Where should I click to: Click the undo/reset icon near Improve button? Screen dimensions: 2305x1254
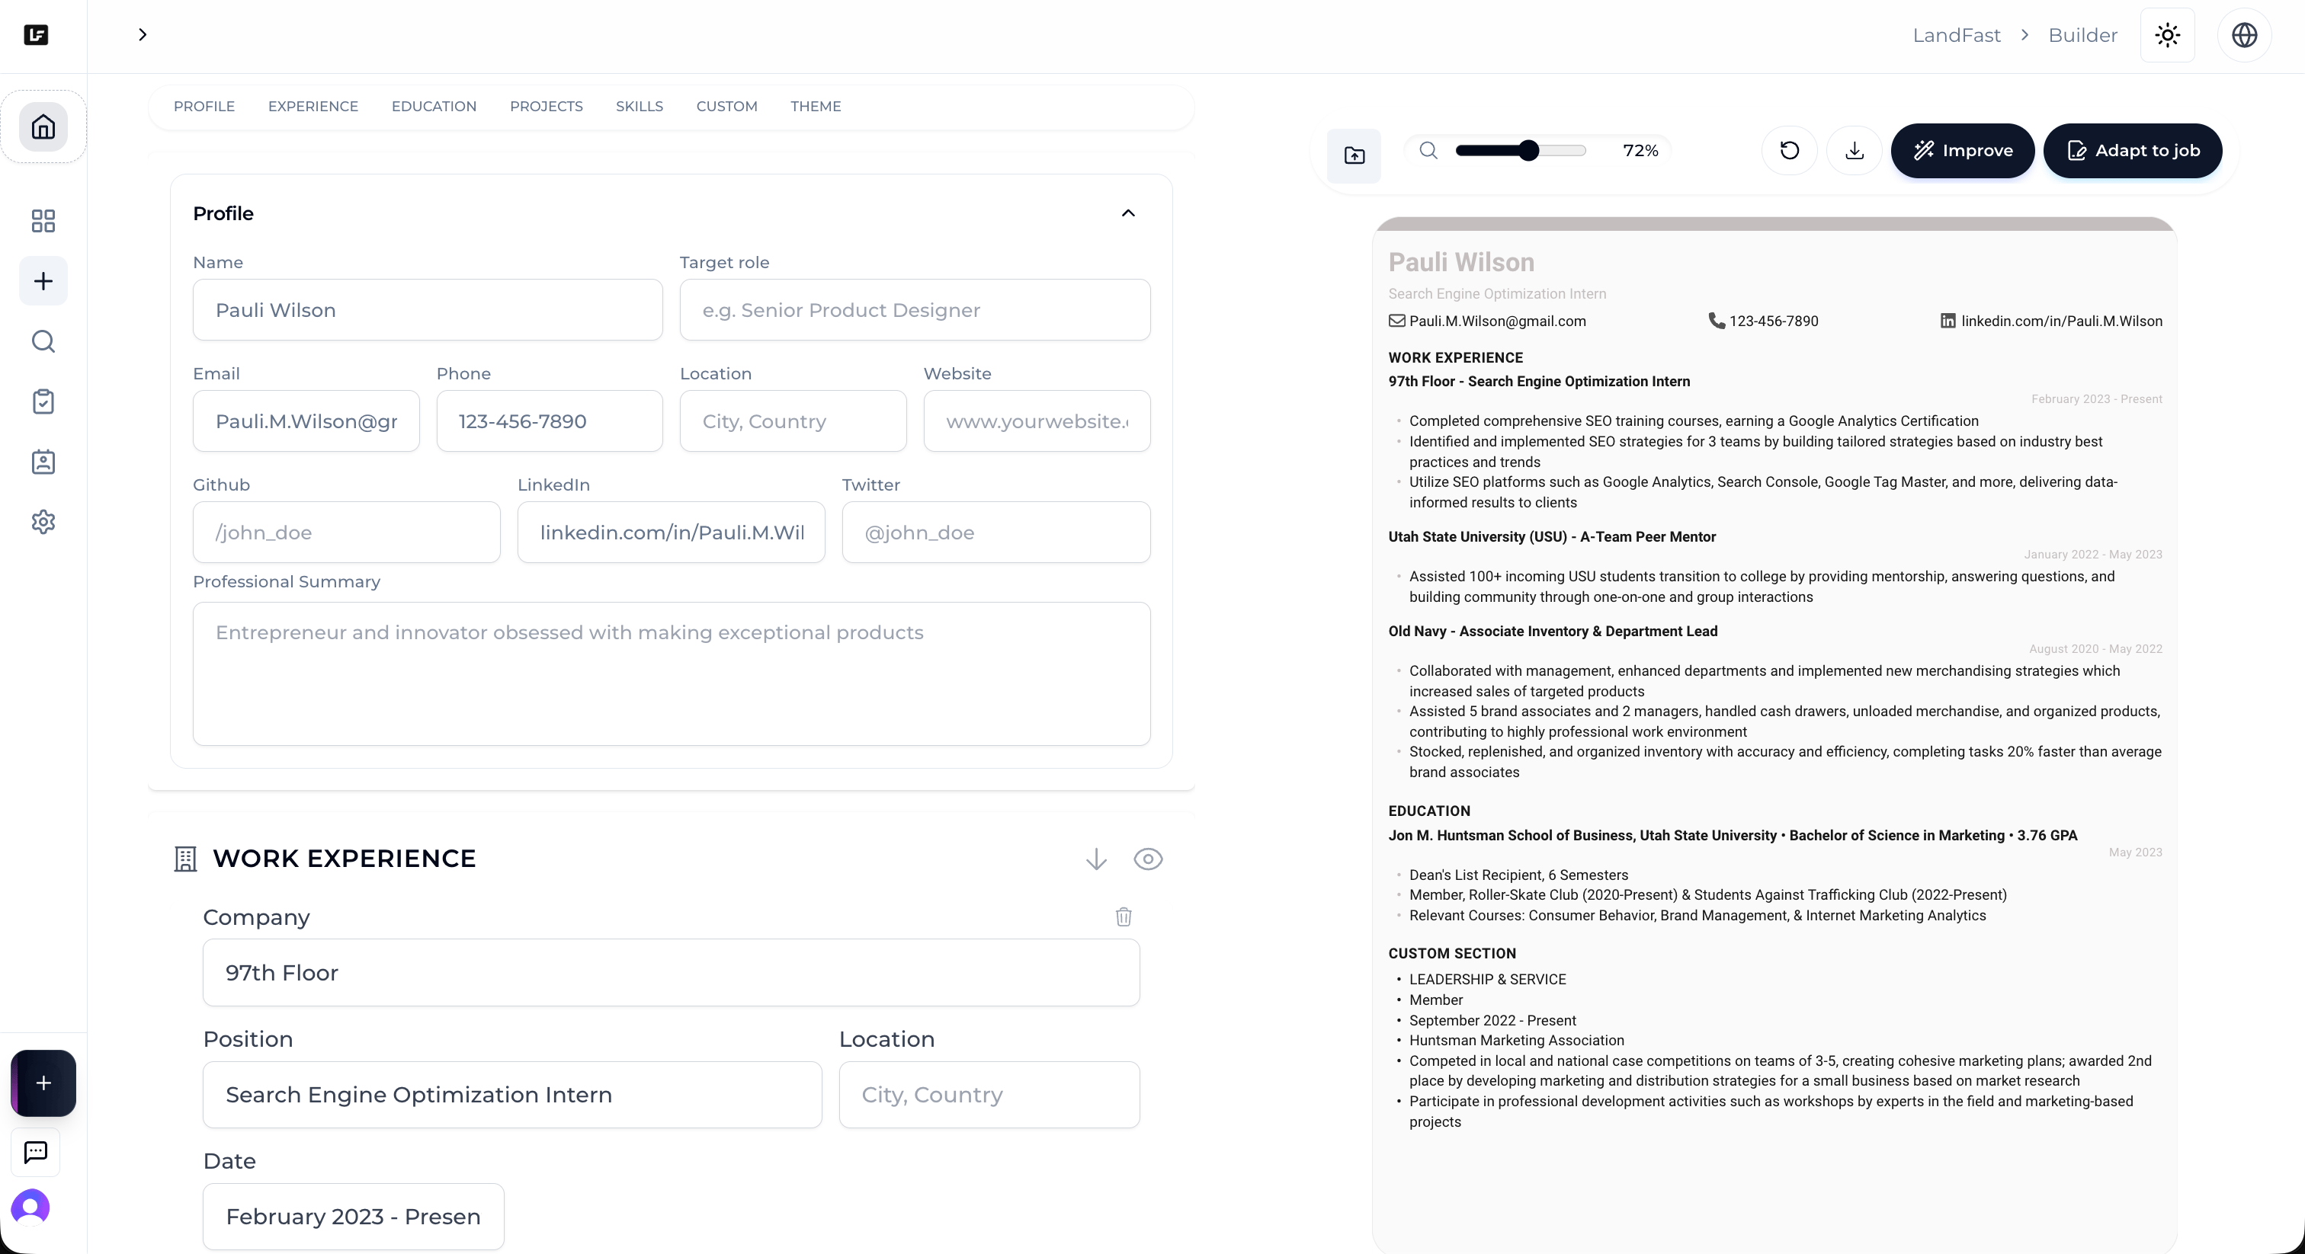pyautogui.click(x=1789, y=150)
